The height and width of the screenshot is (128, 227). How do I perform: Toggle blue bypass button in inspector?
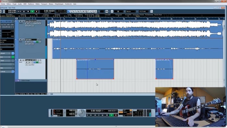[13, 53]
